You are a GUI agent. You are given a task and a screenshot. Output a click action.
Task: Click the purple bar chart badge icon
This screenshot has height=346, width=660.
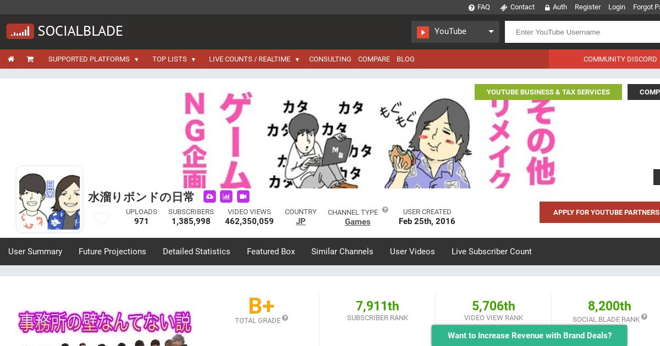coord(226,197)
